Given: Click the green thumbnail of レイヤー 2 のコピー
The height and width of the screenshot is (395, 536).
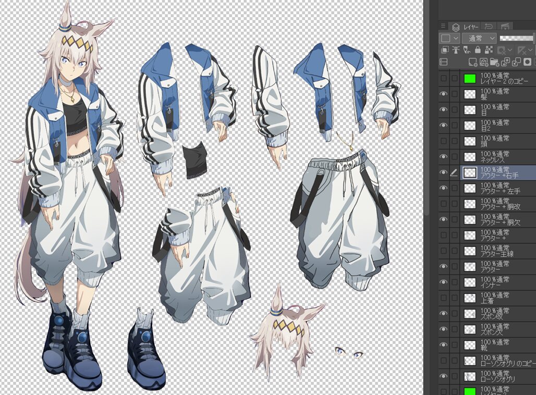Looking at the screenshot, I should pos(470,79).
